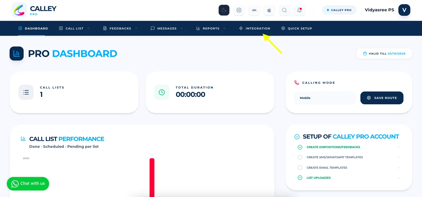422x197 pixels.
Task: Open search with the magnifier icon
Action: coord(284,10)
